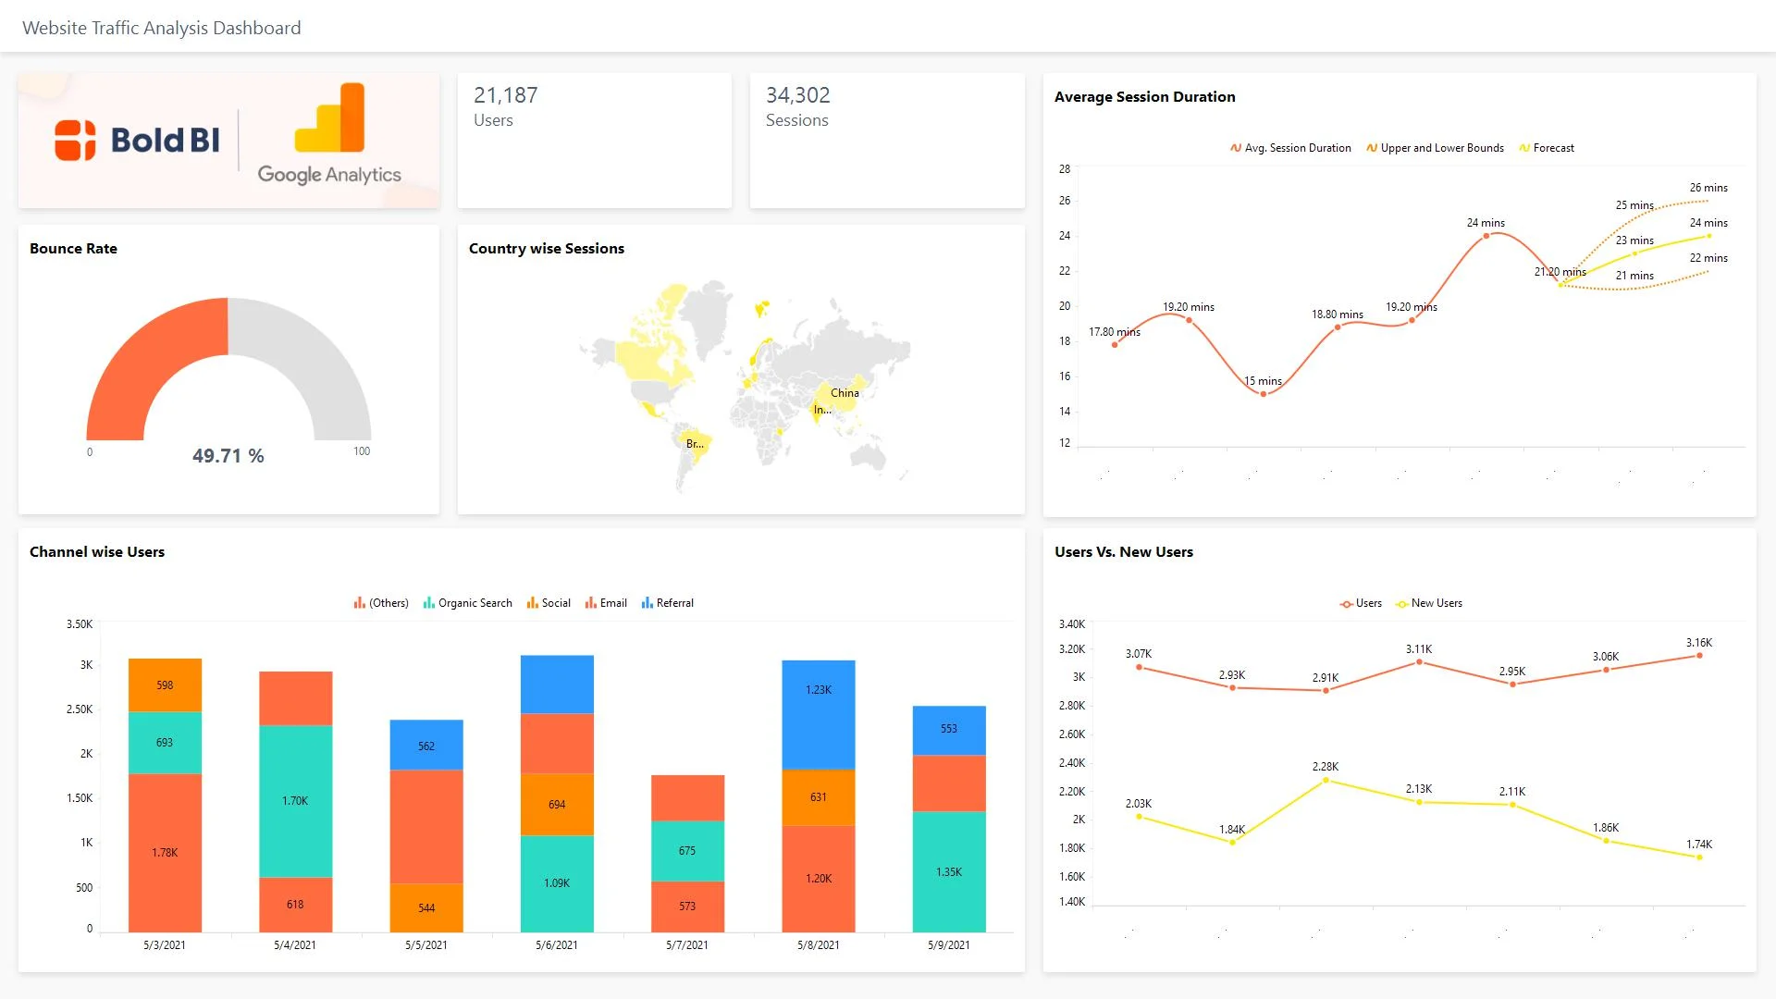Click the 17.80 mins data point

pos(1115,345)
